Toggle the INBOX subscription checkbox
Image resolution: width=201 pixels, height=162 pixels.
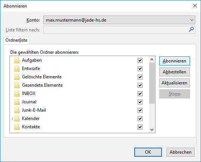(140, 93)
